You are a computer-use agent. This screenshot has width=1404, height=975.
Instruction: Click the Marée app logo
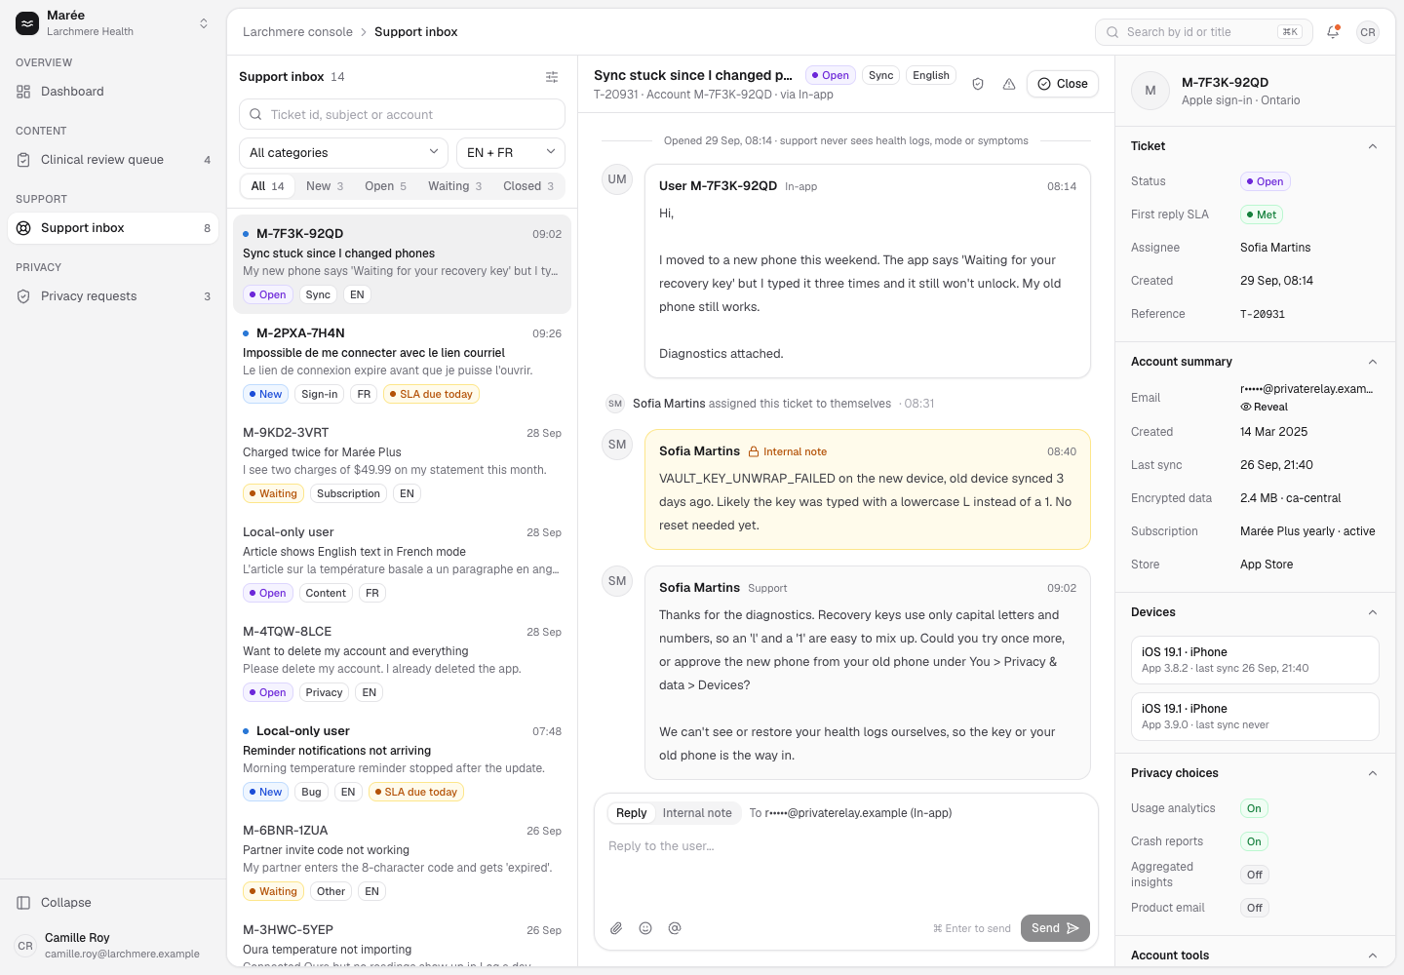[x=27, y=23]
